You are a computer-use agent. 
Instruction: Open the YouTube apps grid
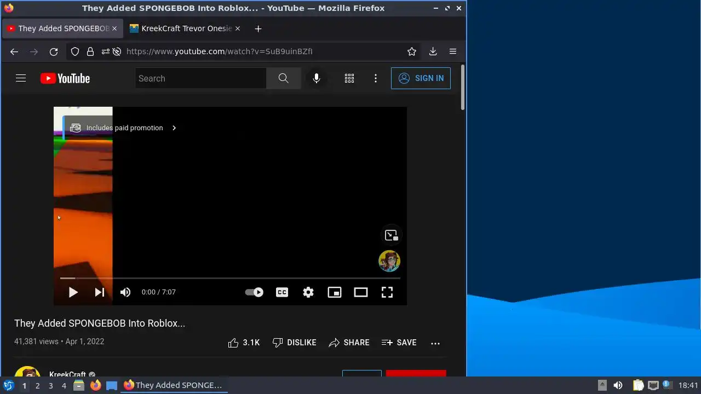[349, 78]
